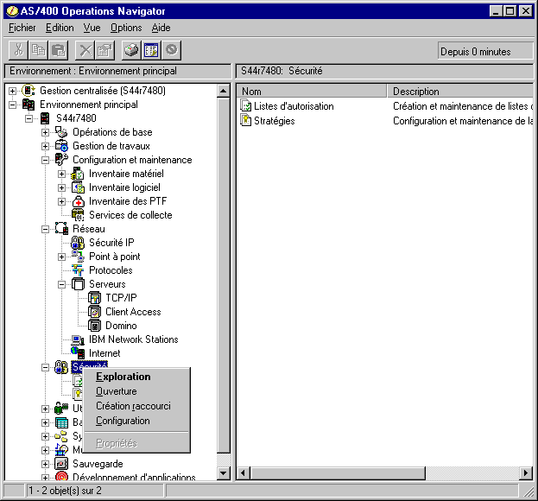The width and height of the screenshot is (538, 501).
Task: Click the list scroll left arrow
Action: click(x=244, y=473)
